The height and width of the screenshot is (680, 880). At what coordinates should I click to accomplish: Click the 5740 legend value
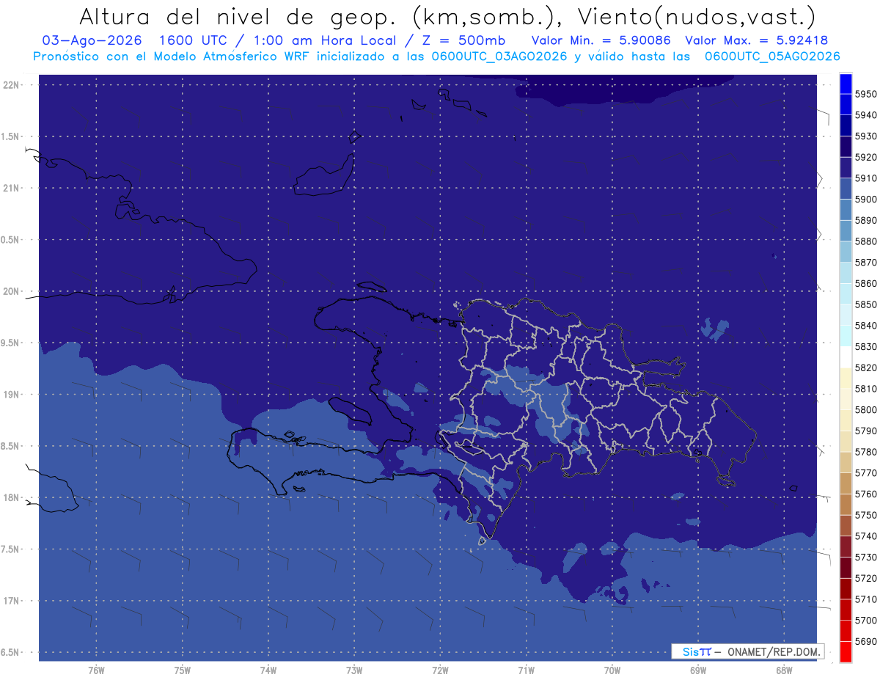(x=865, y=536)
